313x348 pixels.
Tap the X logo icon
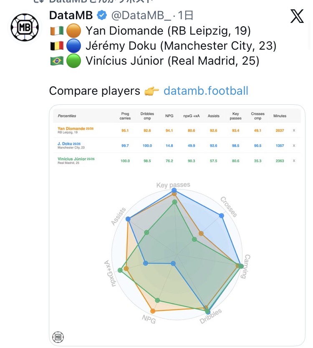pos(297,16)
